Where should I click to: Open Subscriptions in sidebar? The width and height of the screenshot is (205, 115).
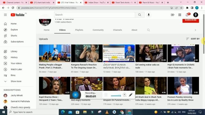click(x=17, y=42)
